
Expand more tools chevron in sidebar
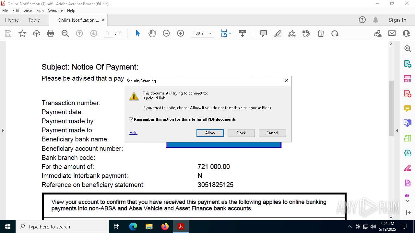408,201
